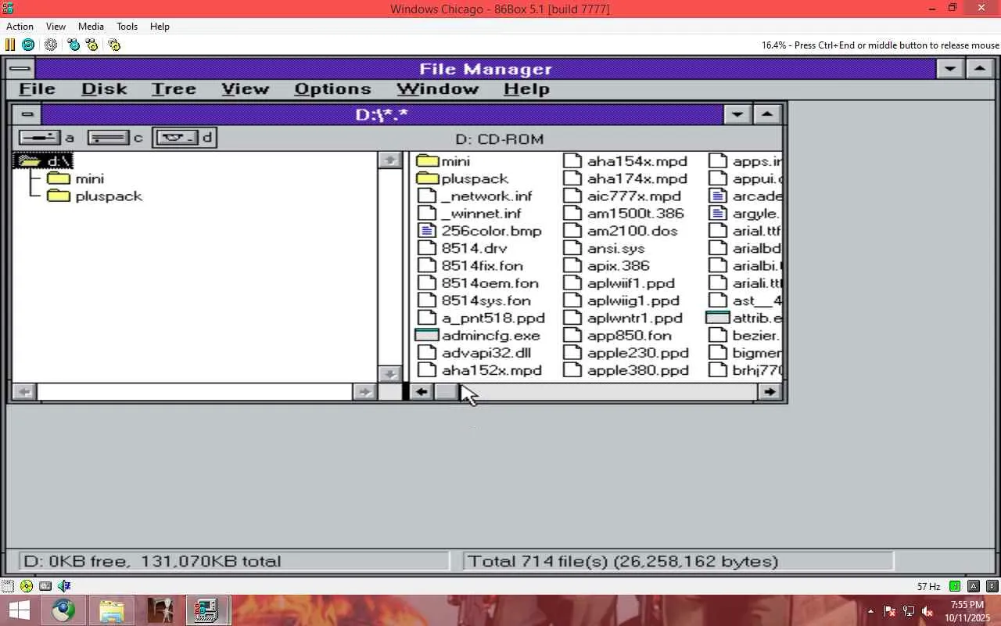This screenshot has height=626, width=1001.
Task: Click the file list scroll left arrow
Action: click(x=422, y=391)
